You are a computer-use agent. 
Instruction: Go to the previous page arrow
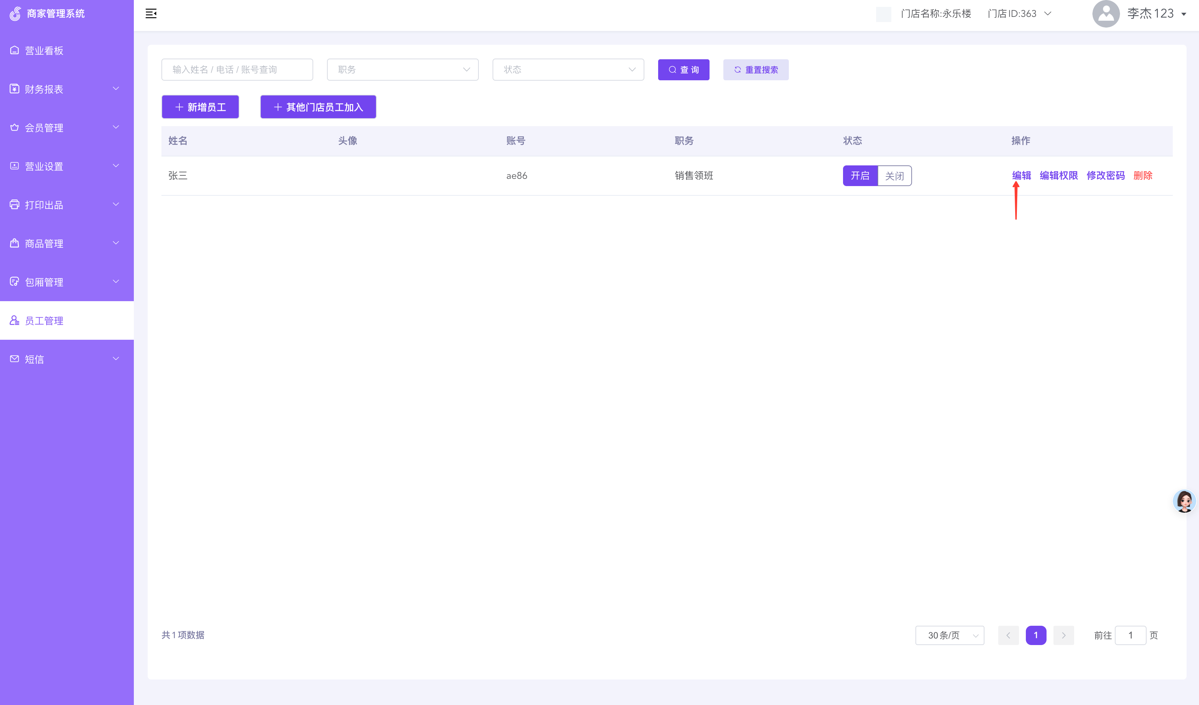point(1008,635)
